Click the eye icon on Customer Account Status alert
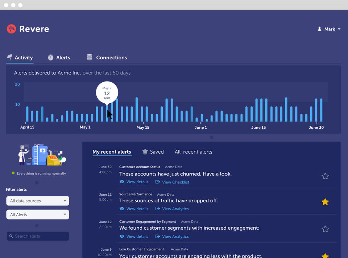The height and width of the screenshot is (258, 348). [122, 182]
